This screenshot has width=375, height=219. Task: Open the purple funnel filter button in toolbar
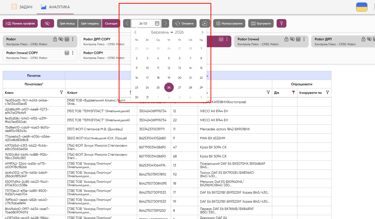[282, 23]
